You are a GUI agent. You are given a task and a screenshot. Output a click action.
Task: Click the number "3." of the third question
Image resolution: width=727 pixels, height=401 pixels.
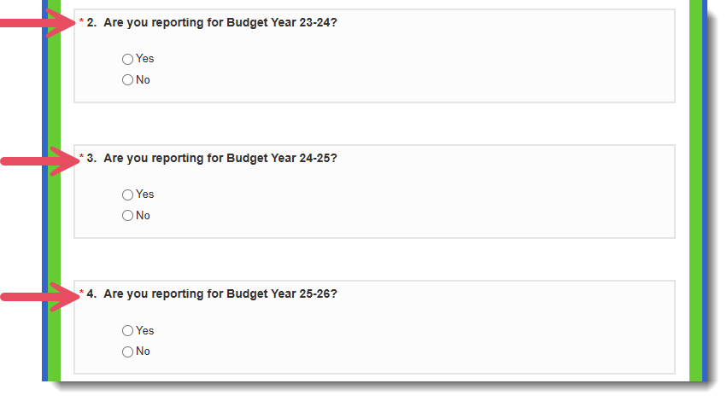(91, 159)
